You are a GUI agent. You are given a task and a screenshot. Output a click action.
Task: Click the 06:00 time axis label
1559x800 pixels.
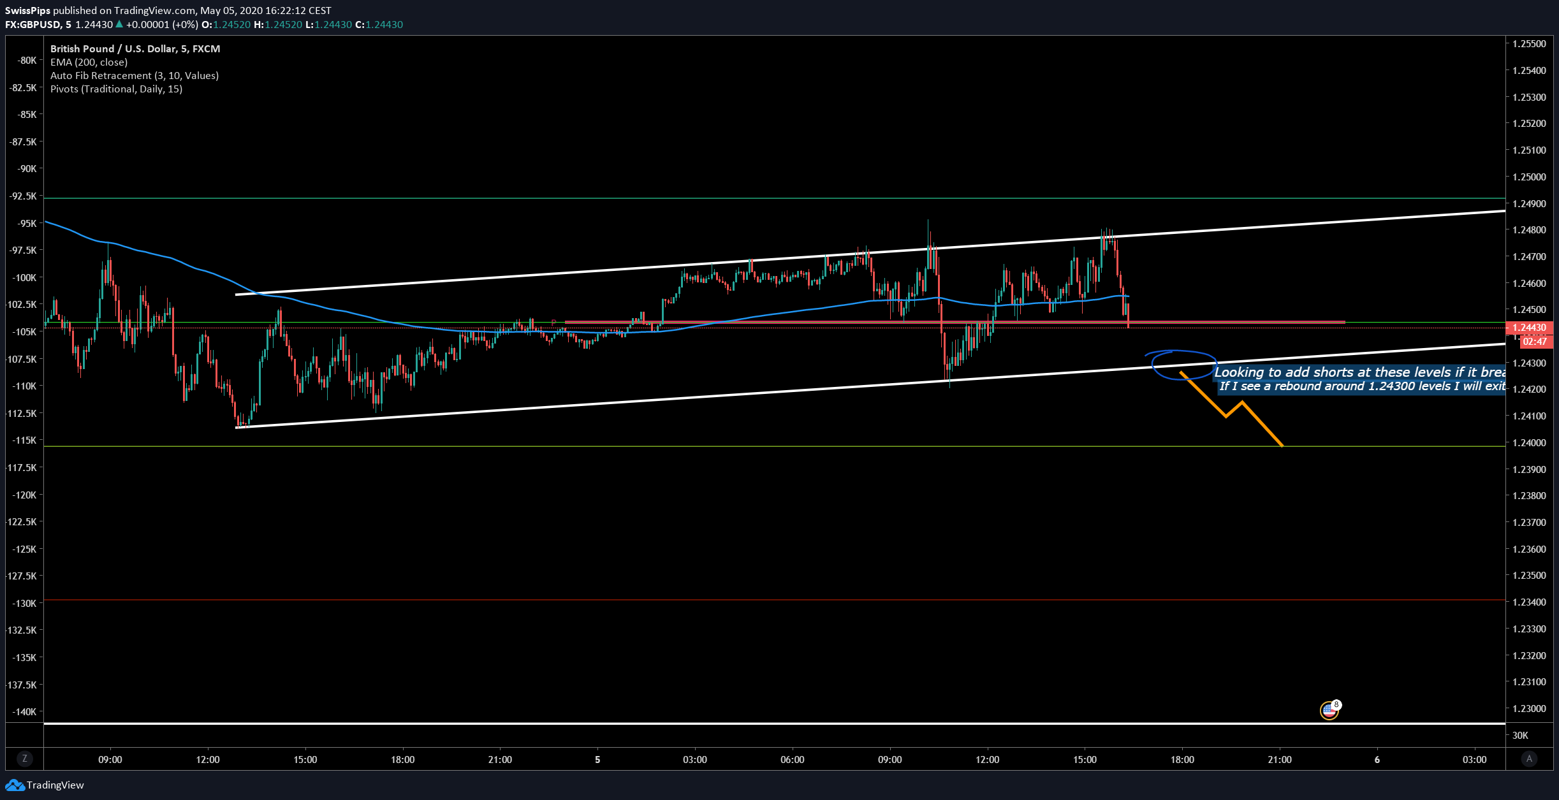pyautogui.click(x=792, y=759)
